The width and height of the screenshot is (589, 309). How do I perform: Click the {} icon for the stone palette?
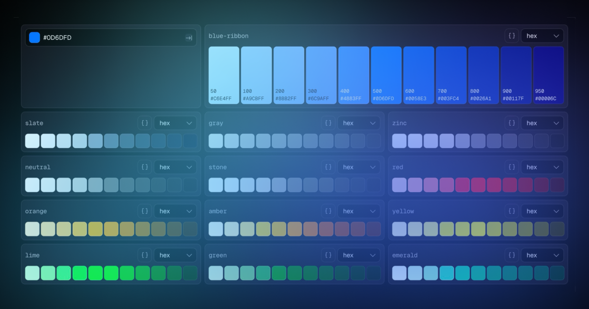click(x=328, y=167)
